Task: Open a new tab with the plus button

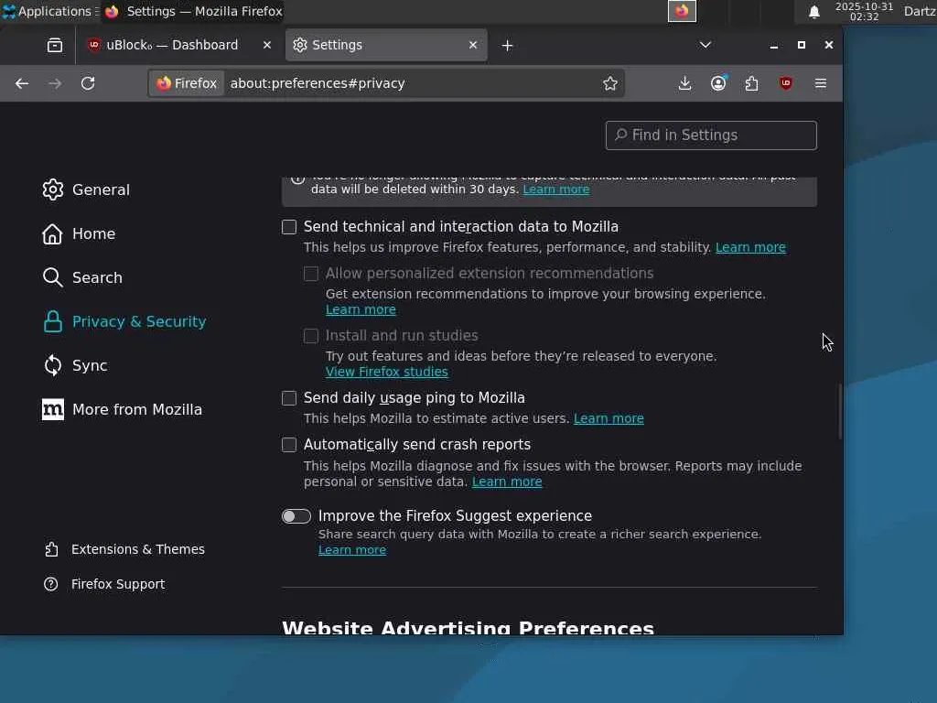Action: [x=507, y=46]
